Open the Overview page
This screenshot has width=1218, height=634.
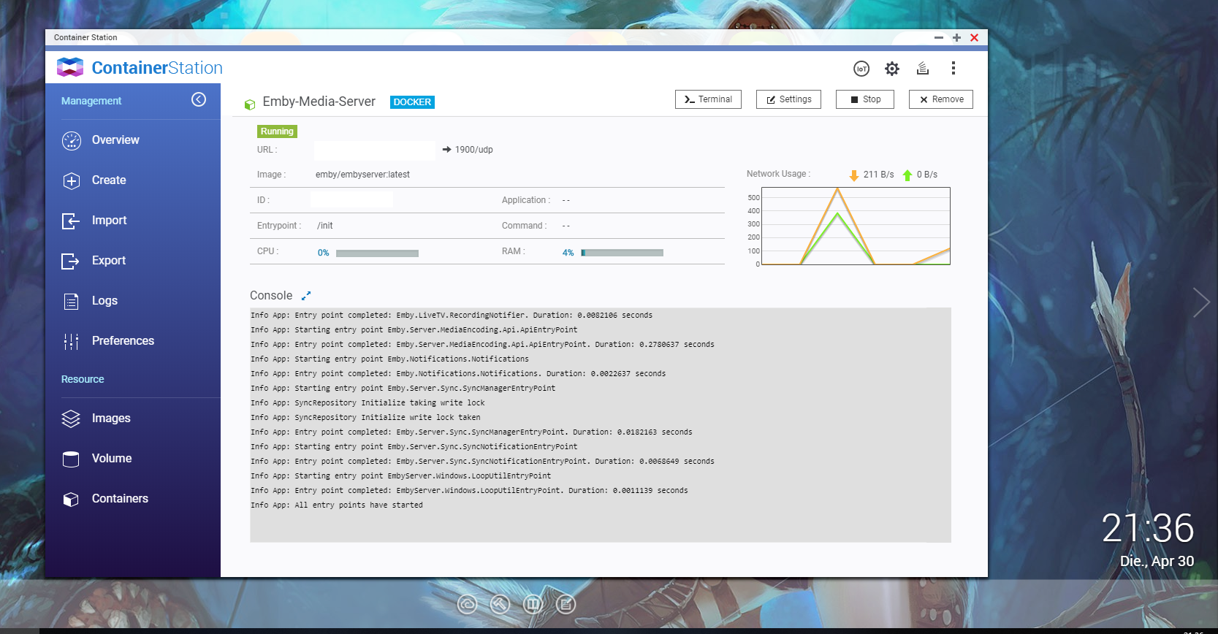(x=115, y=140)
